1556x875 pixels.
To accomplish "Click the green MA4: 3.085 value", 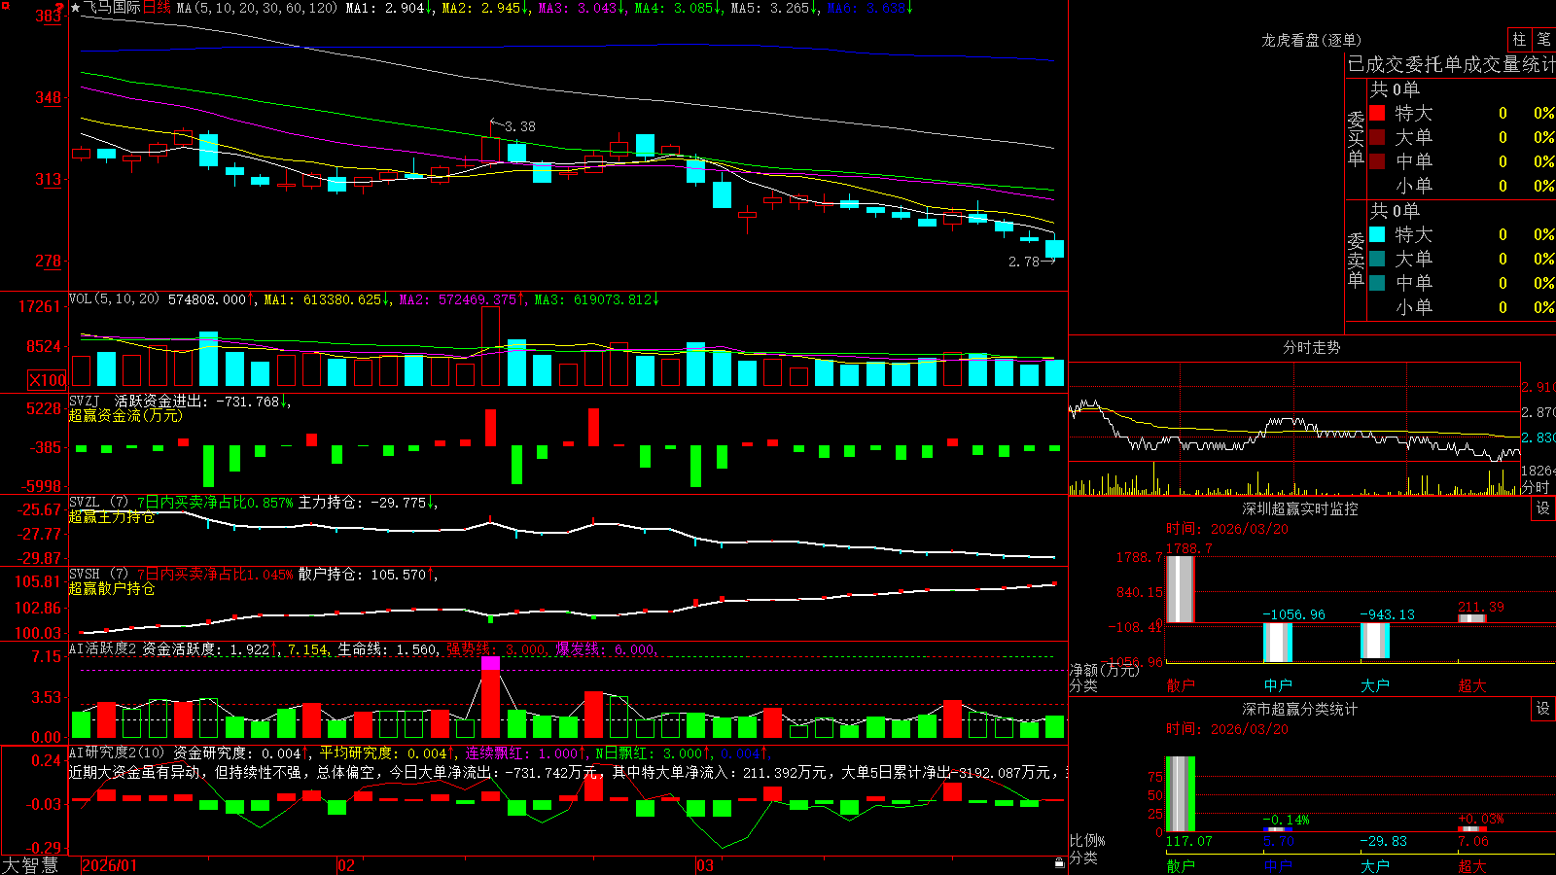I will coord(678,8).
